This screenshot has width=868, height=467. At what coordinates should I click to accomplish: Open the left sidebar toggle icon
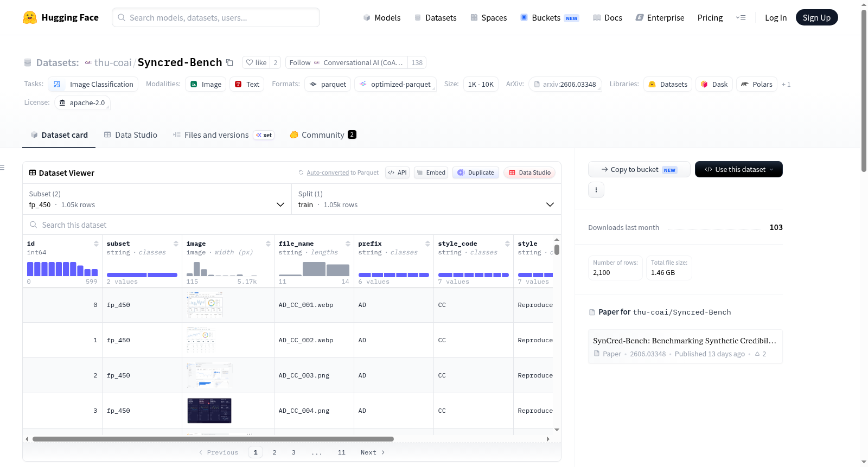[2, 168]
